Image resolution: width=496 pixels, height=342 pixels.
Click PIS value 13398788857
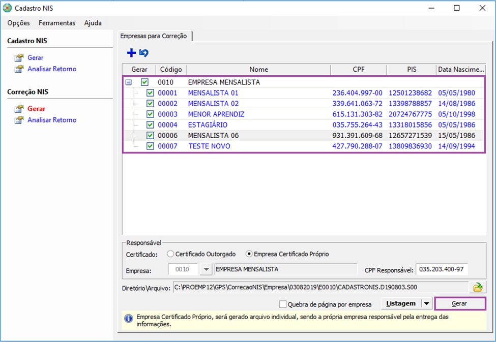tap(410, 104)
